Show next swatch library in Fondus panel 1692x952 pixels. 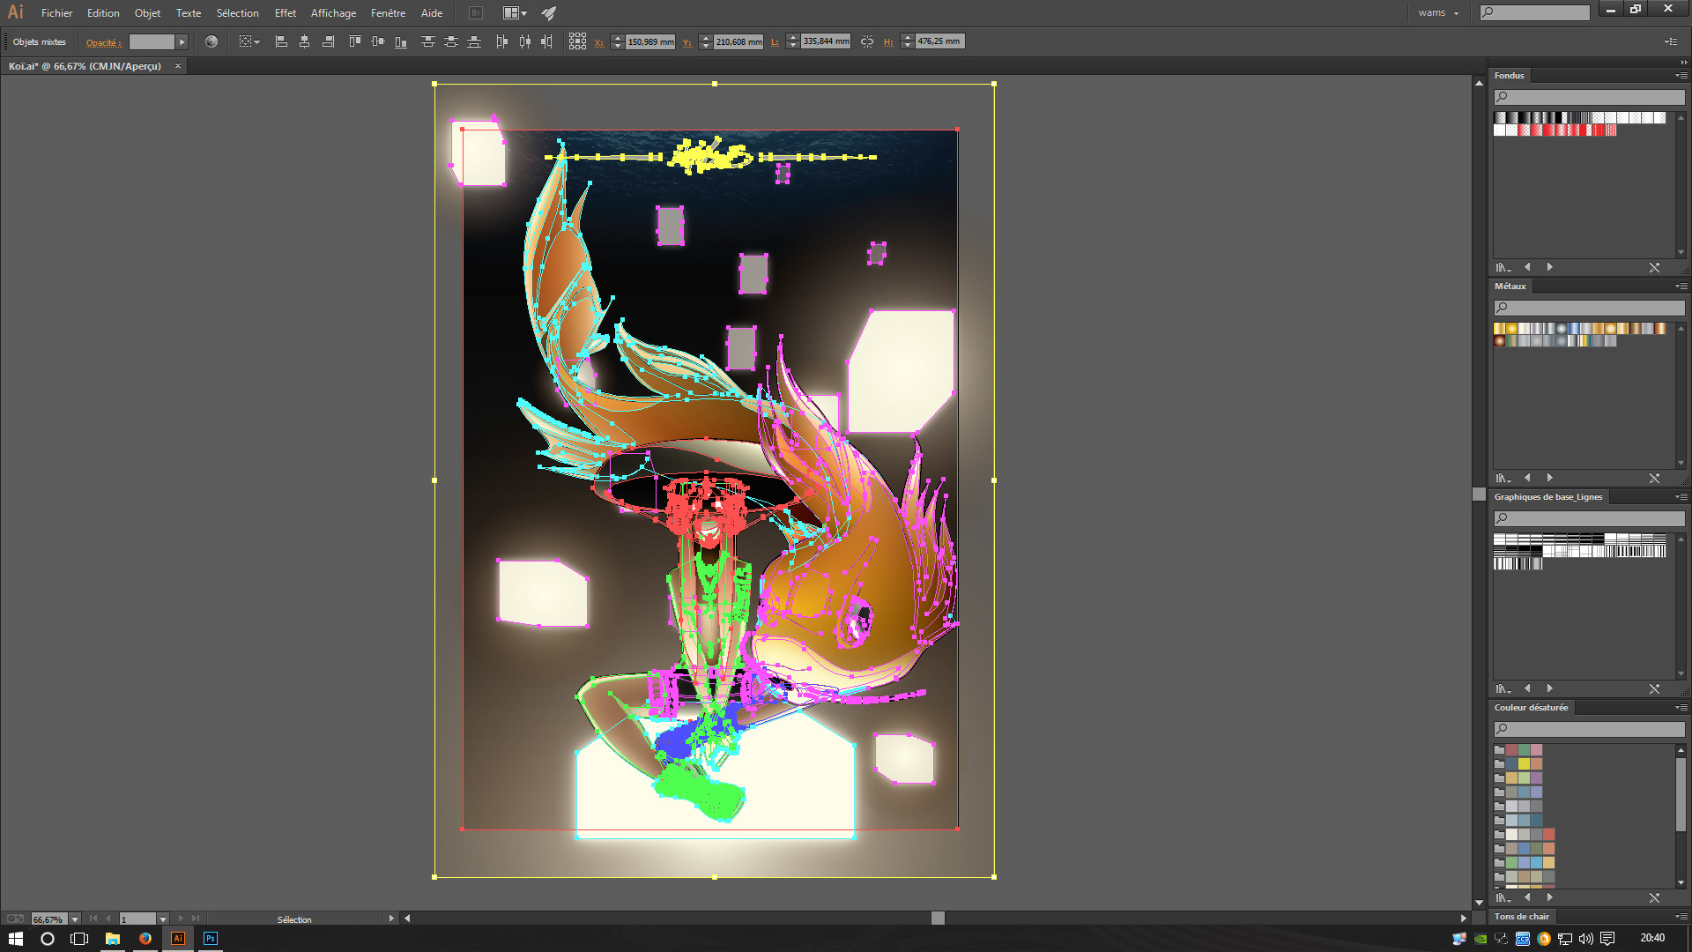click(1549, 267)
